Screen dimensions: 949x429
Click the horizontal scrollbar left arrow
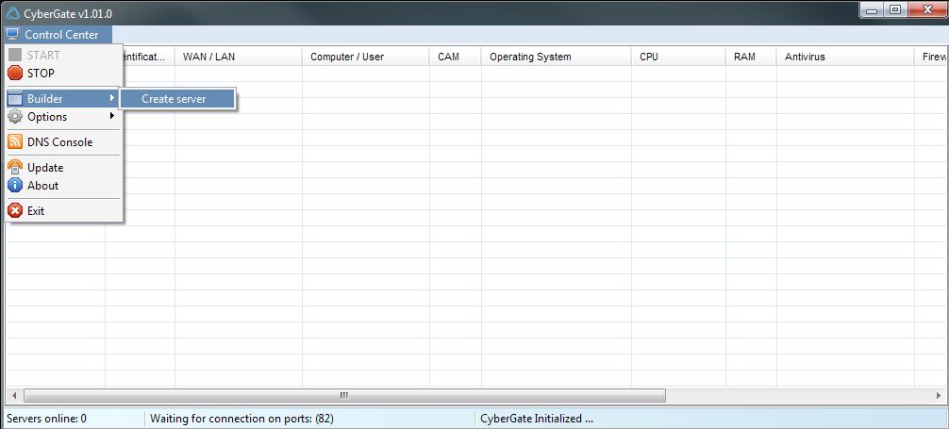tap(14, 396)
